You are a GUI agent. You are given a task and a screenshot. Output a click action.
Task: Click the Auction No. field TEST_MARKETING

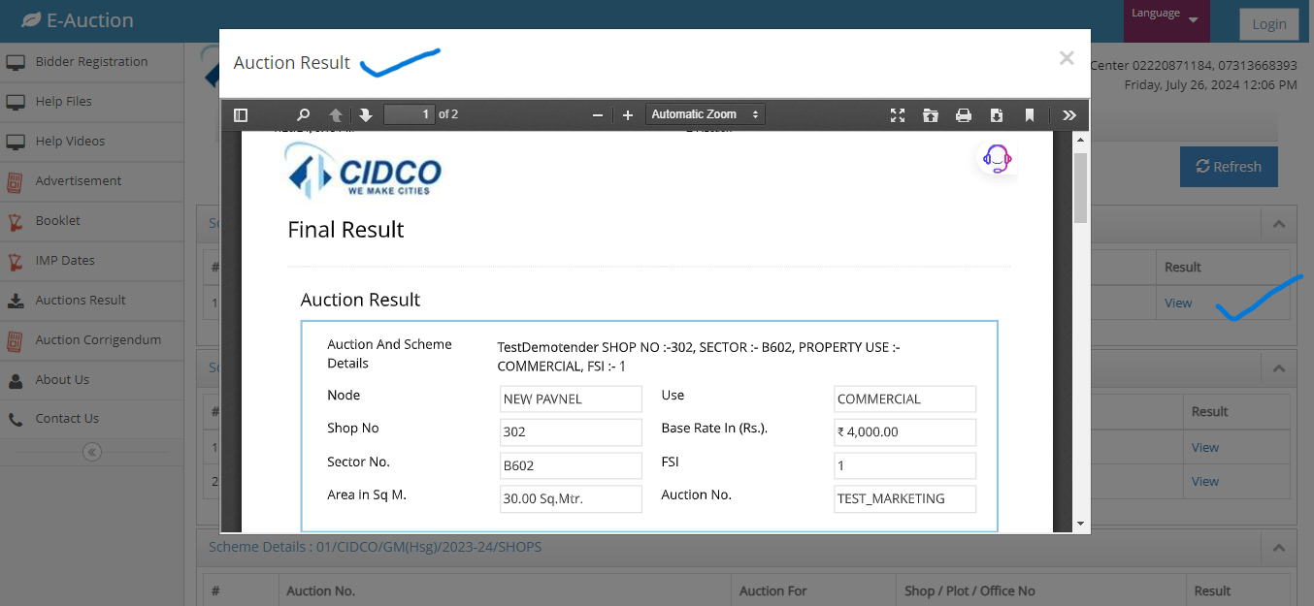point(904,498)
